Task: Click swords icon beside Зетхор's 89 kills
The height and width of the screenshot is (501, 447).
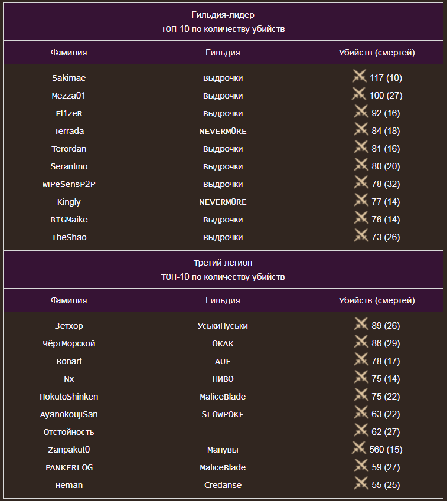Action: click(x=361, y=325)
